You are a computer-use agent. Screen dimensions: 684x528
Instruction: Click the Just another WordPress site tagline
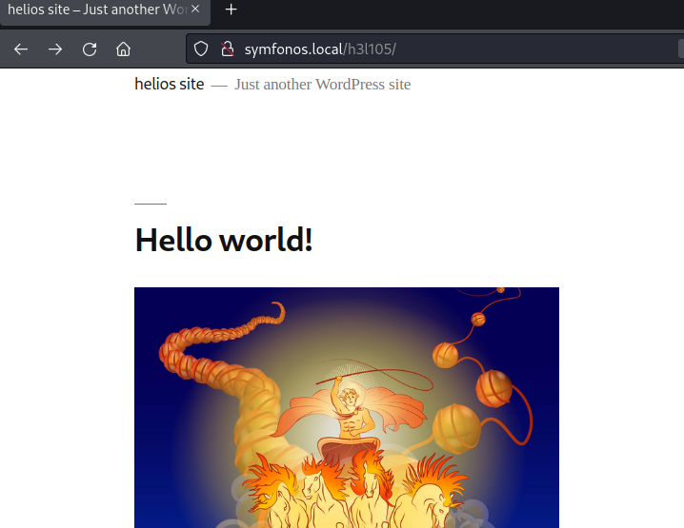coord(322,84)
